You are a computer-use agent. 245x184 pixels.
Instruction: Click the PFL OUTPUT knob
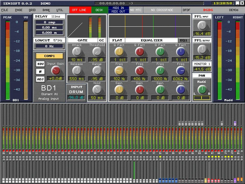(202, 49)
